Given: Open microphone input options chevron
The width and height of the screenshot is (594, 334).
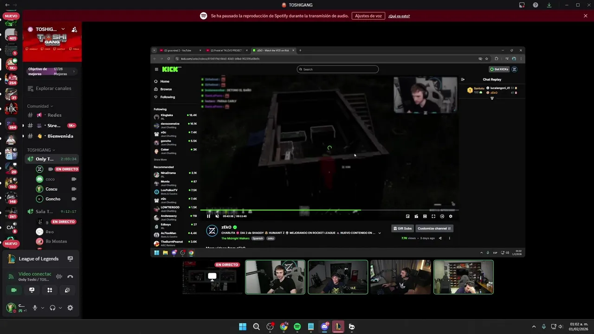Looking at the screenshot, I should pyautogui.click(x=43, y=308).
